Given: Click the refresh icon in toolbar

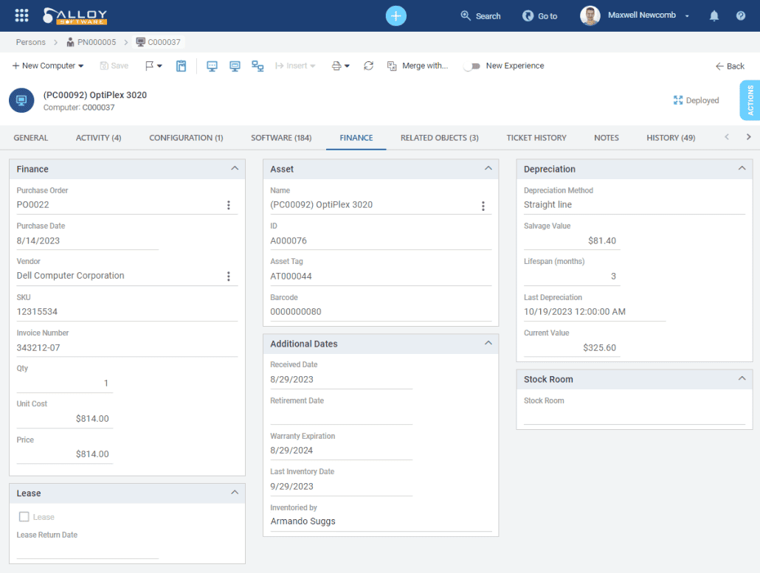Looking at the screenshot, I should (369, 66).
